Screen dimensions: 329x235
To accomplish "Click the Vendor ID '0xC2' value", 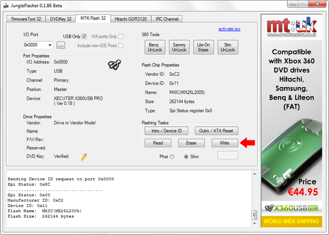I will (x=174, y=74).
